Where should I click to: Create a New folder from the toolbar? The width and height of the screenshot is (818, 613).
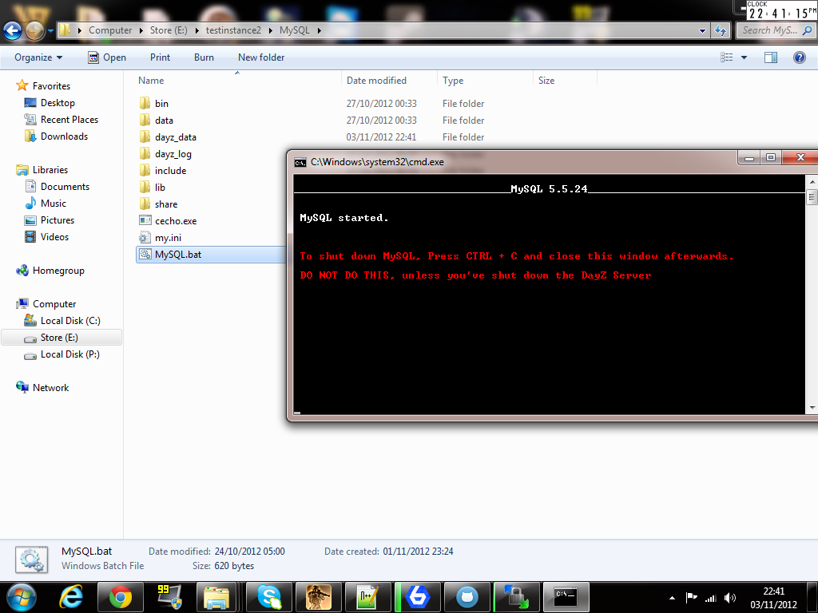click(261, 57)
